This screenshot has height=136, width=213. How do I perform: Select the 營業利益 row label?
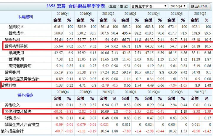point(8,85)
